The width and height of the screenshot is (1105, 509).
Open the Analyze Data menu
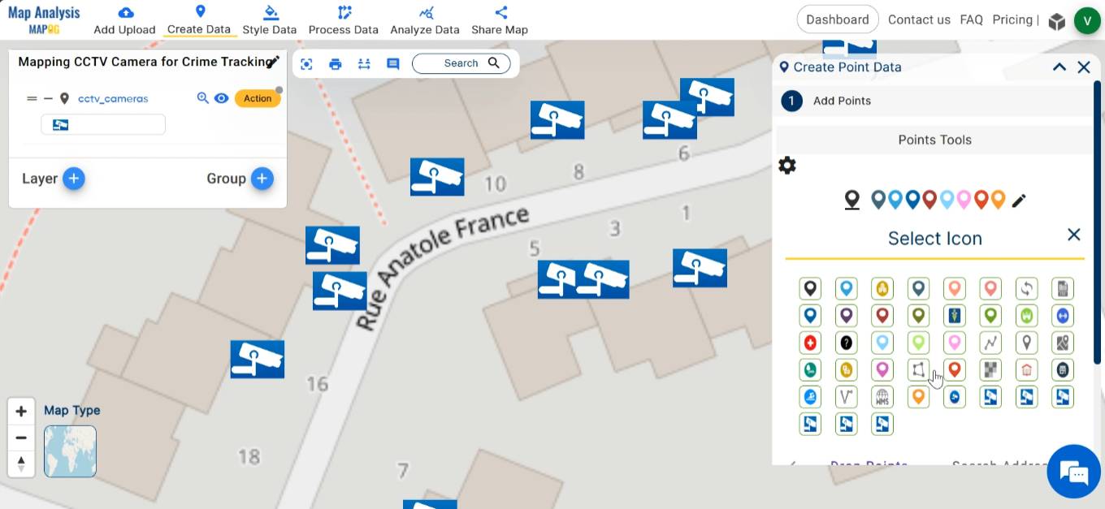click(x=425, y=20)
